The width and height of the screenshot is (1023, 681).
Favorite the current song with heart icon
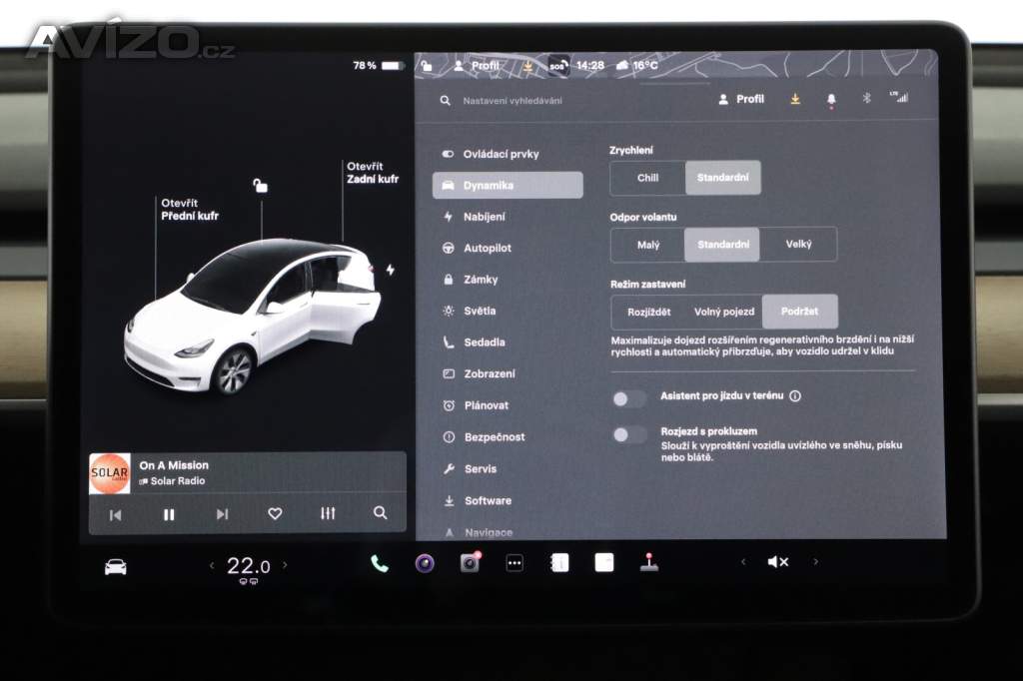[x=275, y=513]
